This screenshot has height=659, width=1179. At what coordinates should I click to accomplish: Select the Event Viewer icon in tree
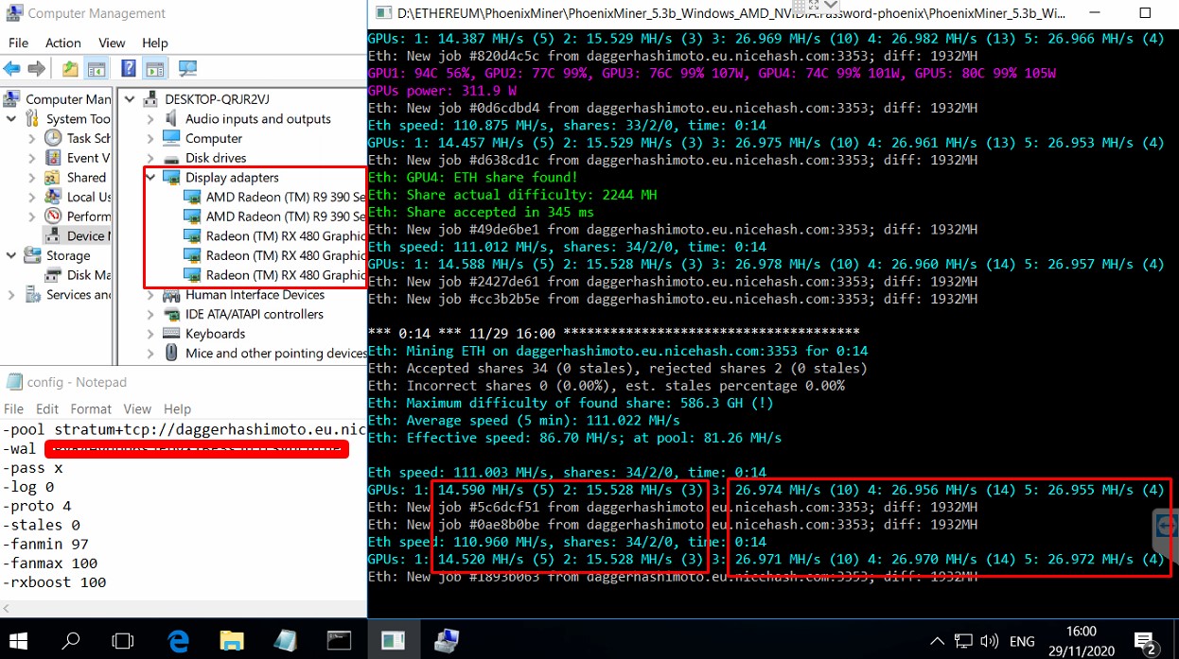click(53, 158)
